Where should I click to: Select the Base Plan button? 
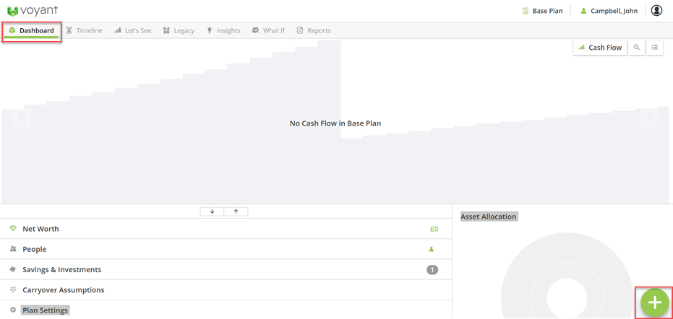click(542, 11)
